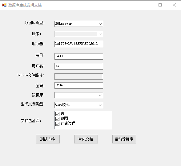The width and height of the screenshot is (181, 166).
Task: Click the 文档包含项 label
Action: coord(31,121)
